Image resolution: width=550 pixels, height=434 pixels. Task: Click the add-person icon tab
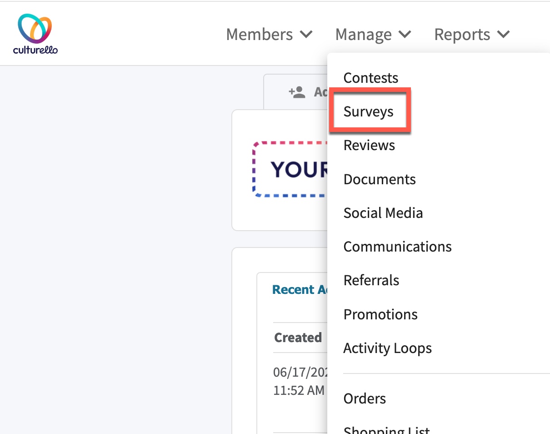click(x=296, y=92)
